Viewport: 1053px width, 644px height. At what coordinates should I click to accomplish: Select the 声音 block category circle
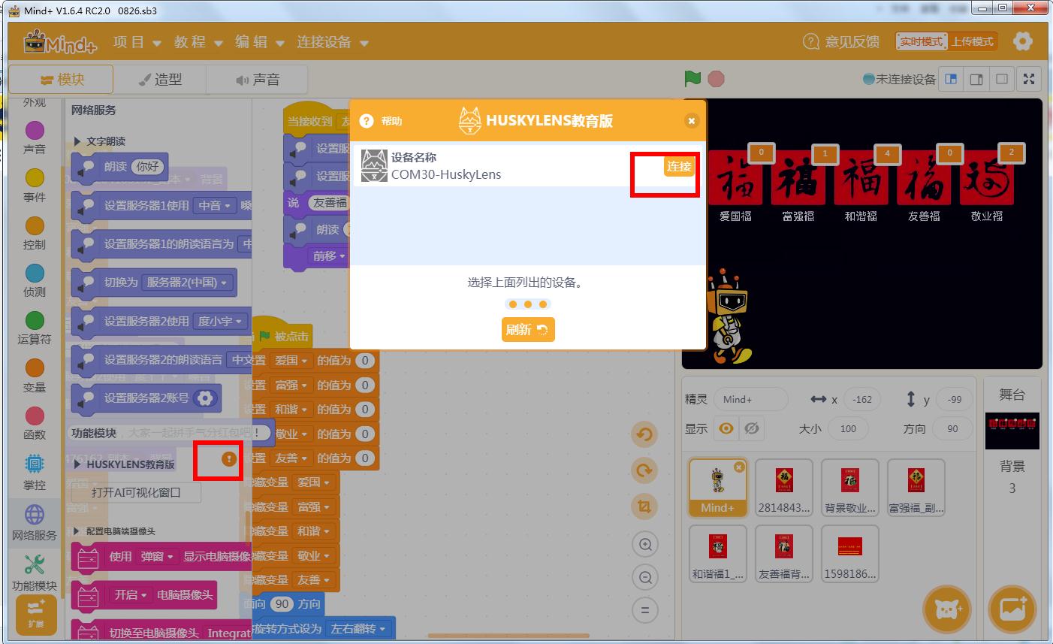35,131
